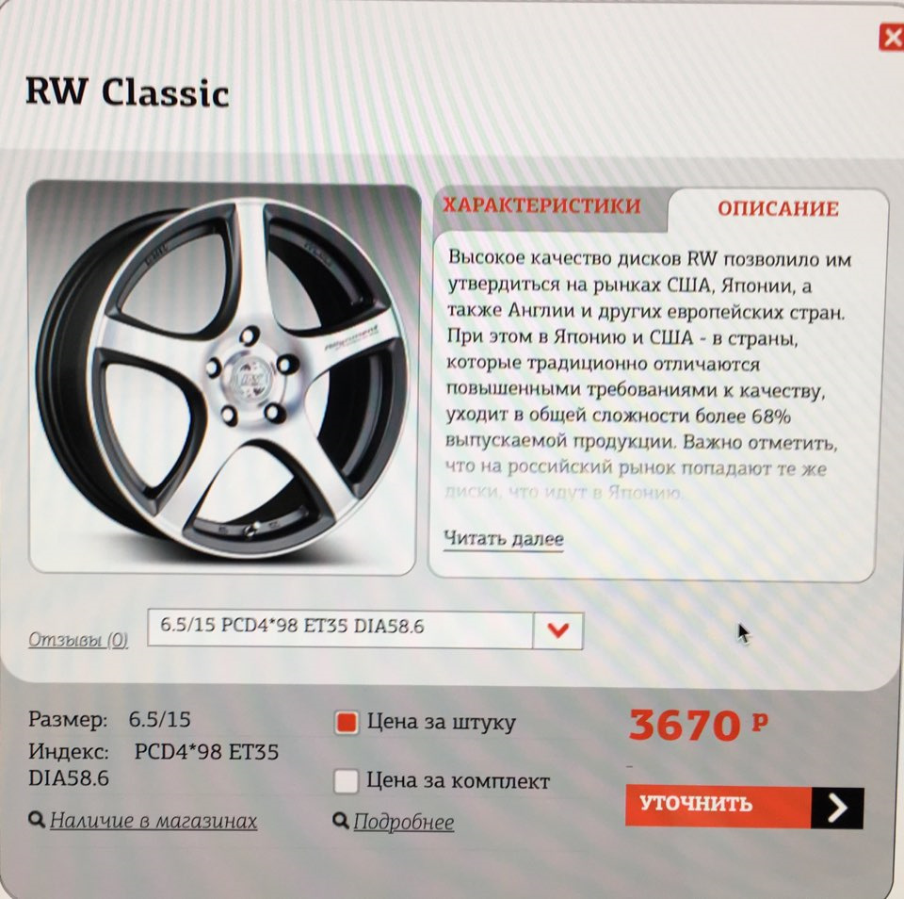Viewport: 904px width, 899px height.
Task: Open the Подробнее details link
Action: (404, 822)
